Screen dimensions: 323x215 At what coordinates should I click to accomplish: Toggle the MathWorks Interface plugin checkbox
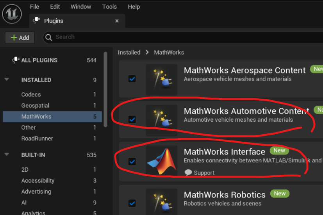click(x=132, y=162)
